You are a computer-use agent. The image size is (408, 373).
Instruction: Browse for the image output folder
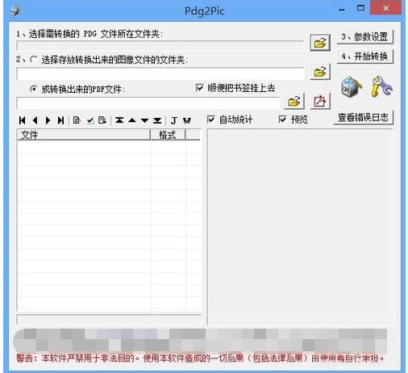pyautogui.click(x=320, y=72)
